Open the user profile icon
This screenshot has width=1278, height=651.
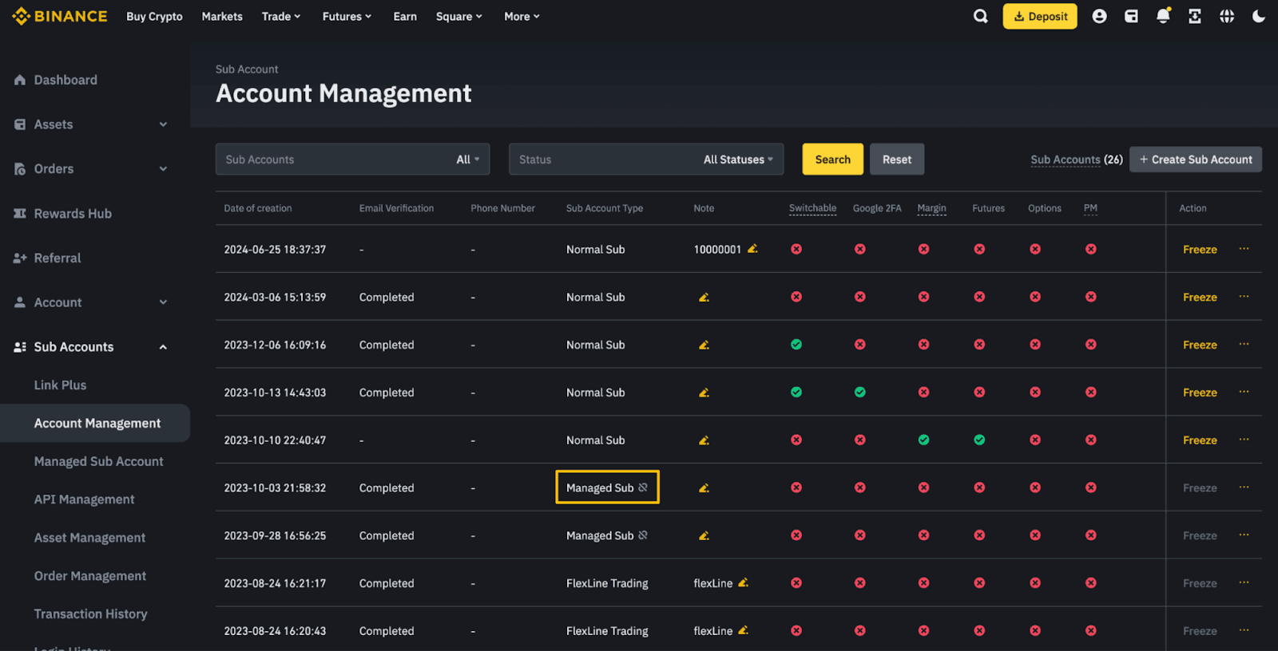point(1099,16)
